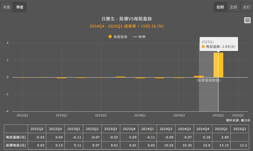Click the 2024Q3 x-axis label
The width and height of the screenshot is (253, 151).
[179, 115]
